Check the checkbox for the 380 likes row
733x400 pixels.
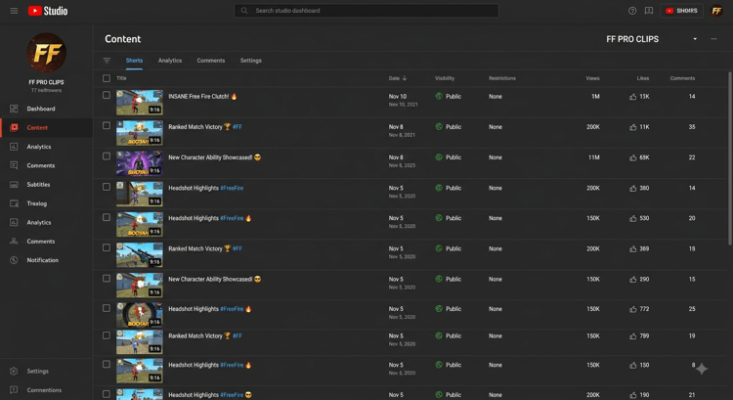click(x=107, y=187)
